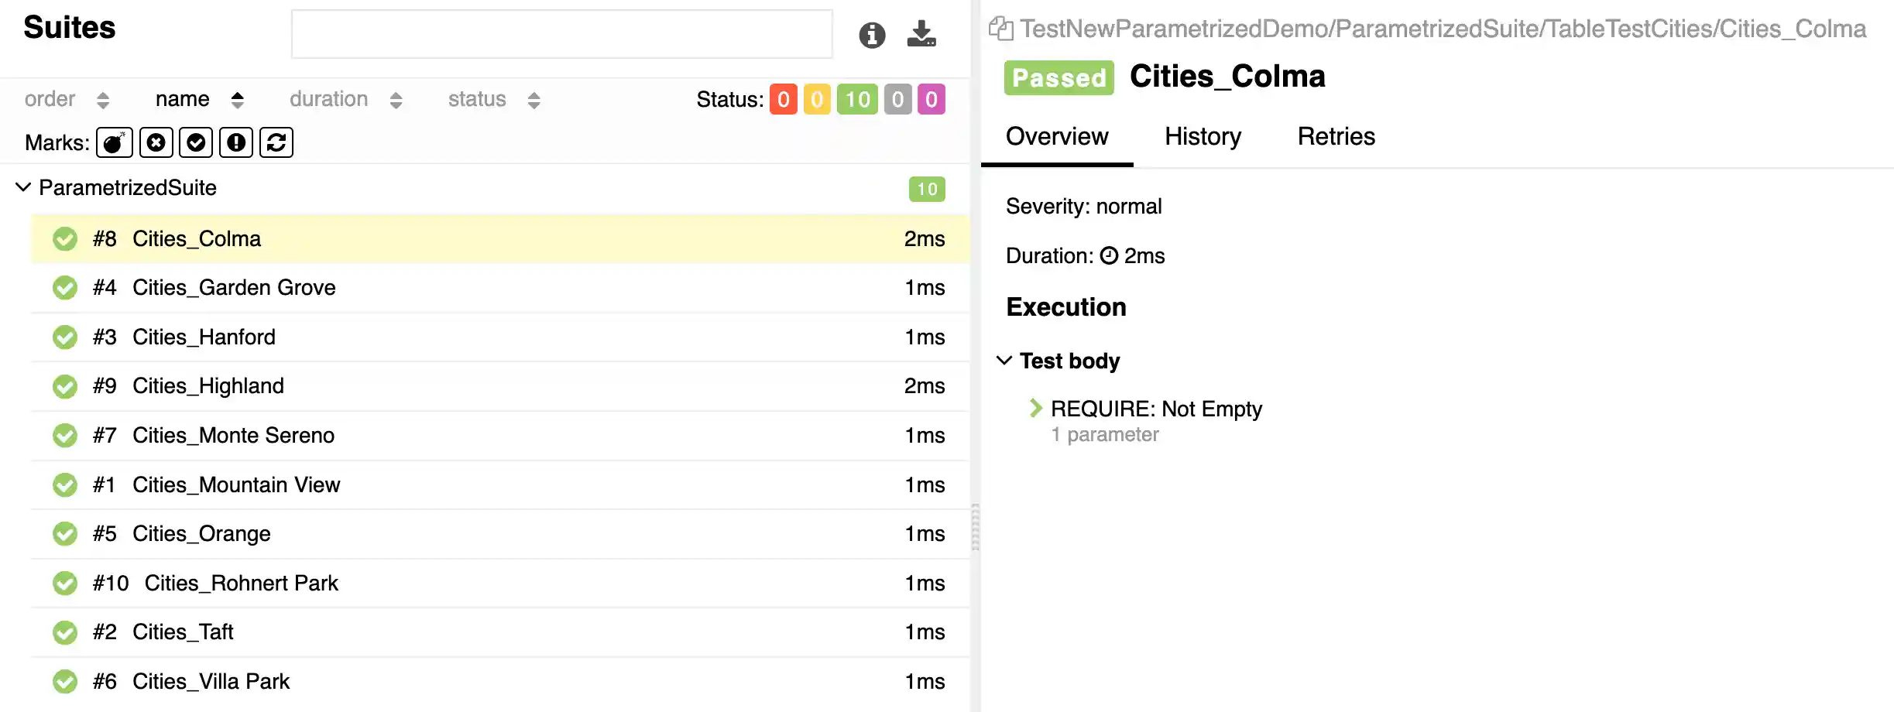Toggle the yellow broken status filter

[817, 100]
